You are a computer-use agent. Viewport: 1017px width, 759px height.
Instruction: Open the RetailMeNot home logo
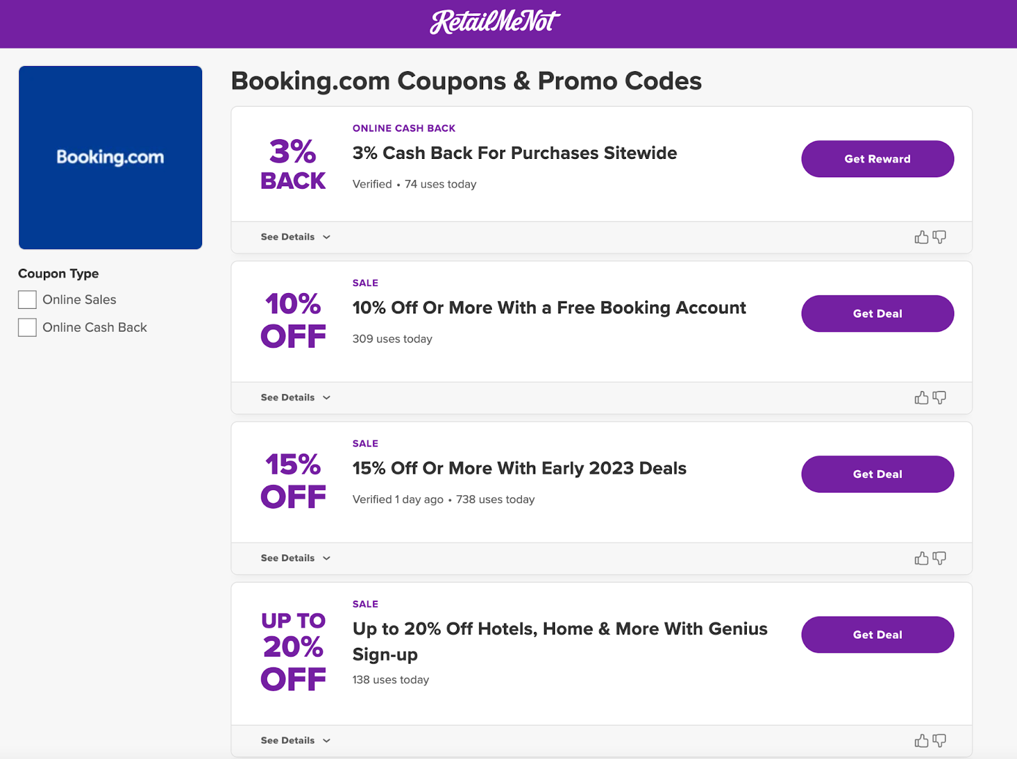[x=495, y=22]
